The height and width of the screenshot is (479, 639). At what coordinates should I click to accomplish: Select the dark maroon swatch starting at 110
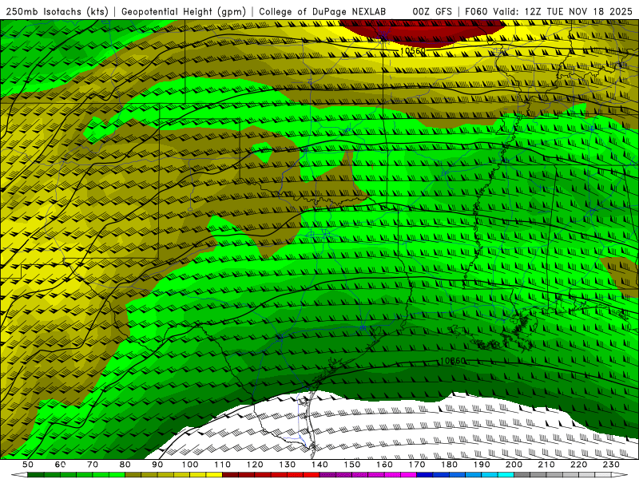click(x=231, y=475)
